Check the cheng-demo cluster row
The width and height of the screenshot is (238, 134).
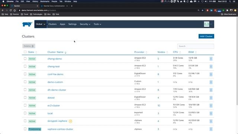(x=25, y=58)
